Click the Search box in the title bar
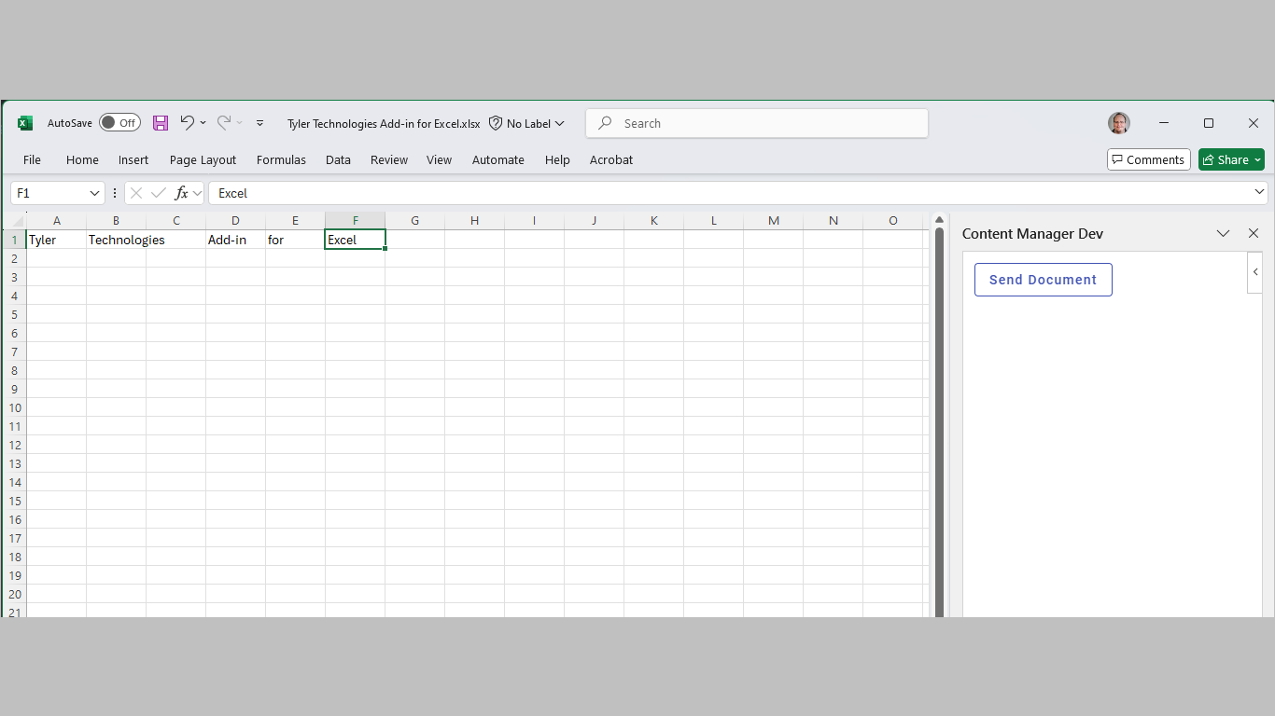This screenshot has height=716, width=1275. [757, 123]
